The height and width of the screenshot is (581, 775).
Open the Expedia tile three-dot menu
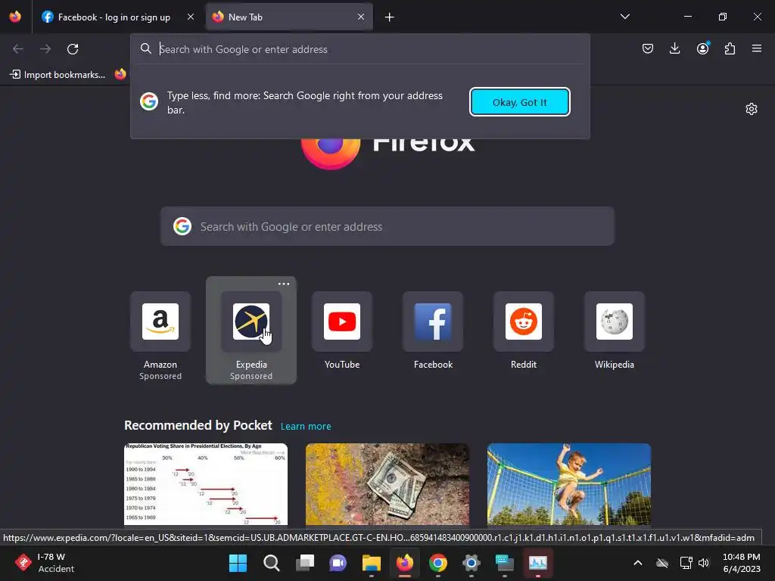[x=284, y=284]
